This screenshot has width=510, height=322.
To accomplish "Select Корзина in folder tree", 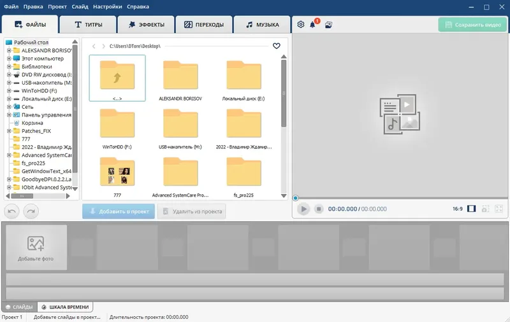I will (33, 123).
